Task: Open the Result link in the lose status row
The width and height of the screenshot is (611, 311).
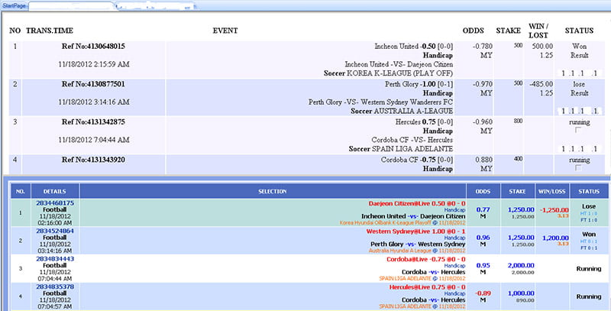Action: coord(580,93)
